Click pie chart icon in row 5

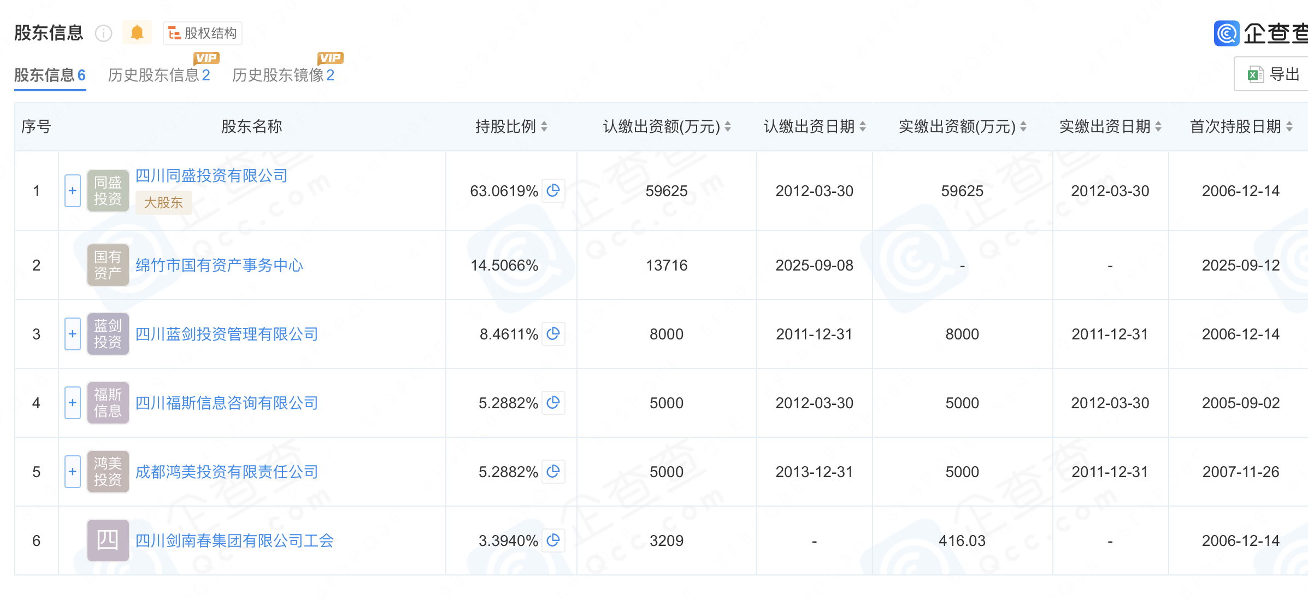click(553, 471)
